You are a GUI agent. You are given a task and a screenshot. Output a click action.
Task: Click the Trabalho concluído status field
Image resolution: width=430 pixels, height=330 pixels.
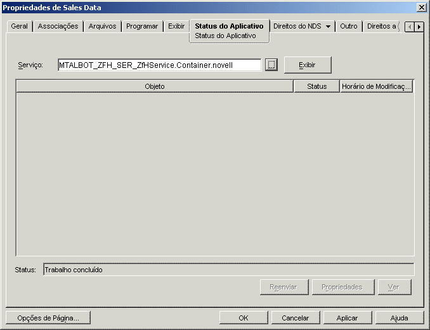[229, 270]
